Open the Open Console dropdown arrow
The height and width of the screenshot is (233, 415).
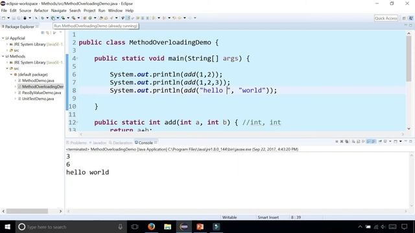pos(401,142)
